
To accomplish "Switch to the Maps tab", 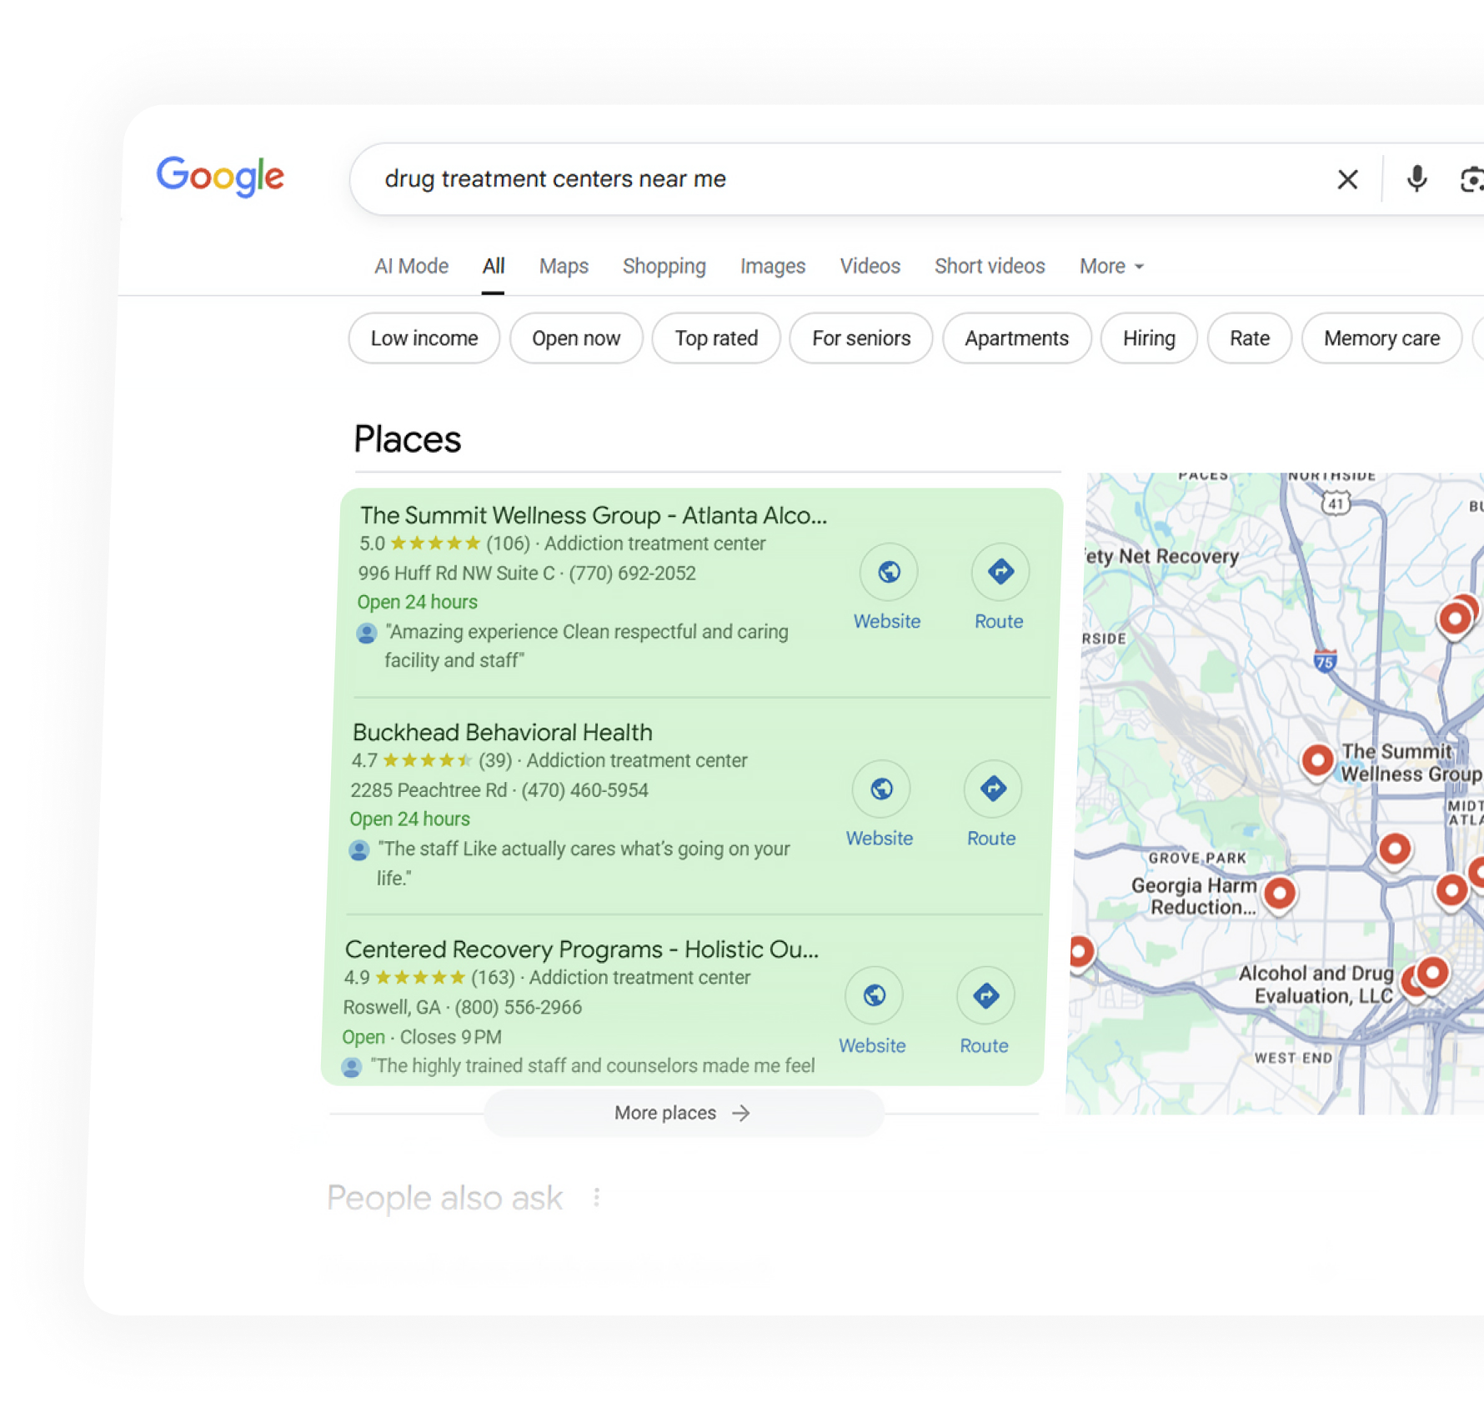I will click(x=564, y=266).
